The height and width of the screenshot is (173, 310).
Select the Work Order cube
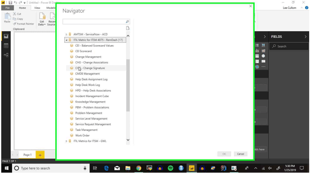(x=82, y=135)
